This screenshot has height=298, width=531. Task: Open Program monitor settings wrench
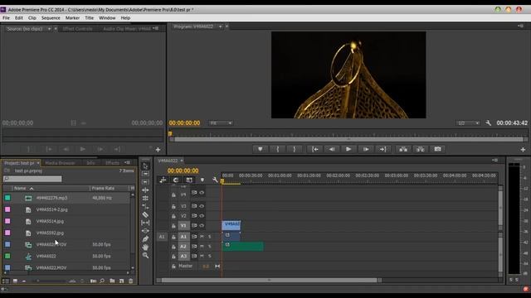(x=489, y=123)
